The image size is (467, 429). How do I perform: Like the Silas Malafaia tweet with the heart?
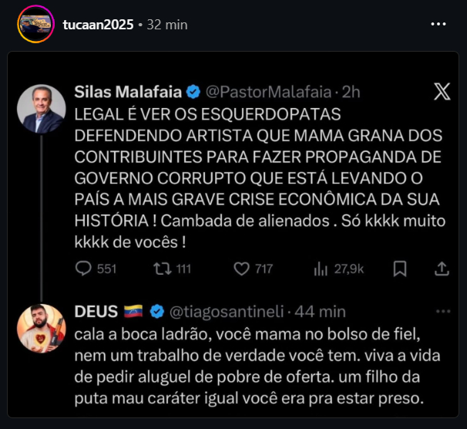click(241, 269)
